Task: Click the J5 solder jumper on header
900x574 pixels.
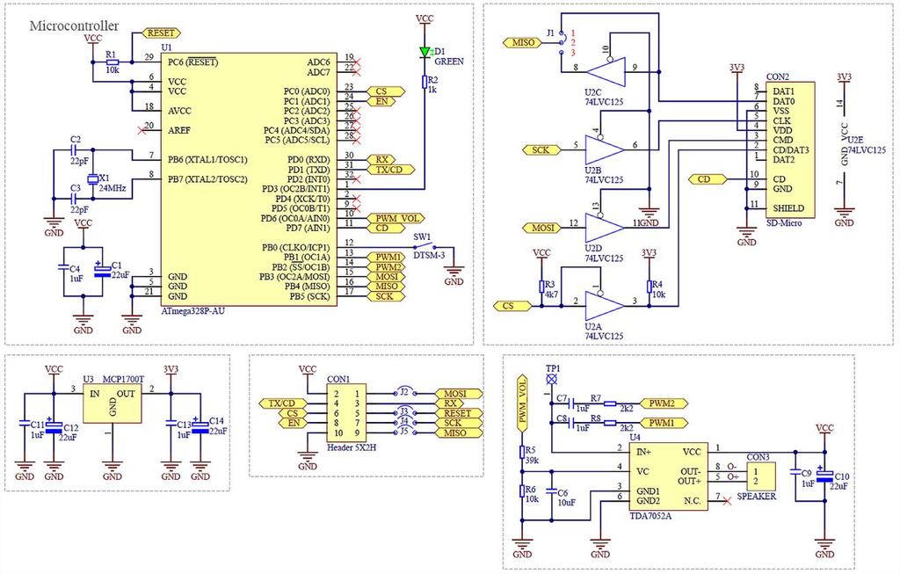Action: (x=404, y=432)
